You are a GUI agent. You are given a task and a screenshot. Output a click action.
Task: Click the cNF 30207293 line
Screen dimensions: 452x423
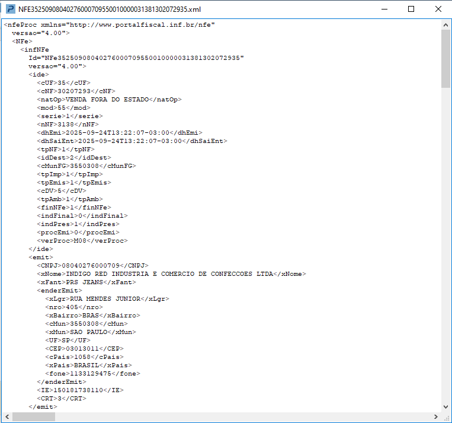pos(76,91)
